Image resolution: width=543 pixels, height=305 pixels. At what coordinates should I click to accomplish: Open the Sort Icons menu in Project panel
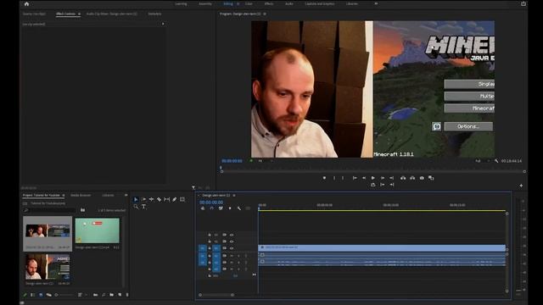pos(80,295)
